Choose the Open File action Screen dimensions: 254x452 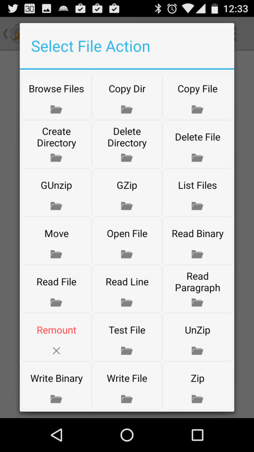tap(127, 241)
